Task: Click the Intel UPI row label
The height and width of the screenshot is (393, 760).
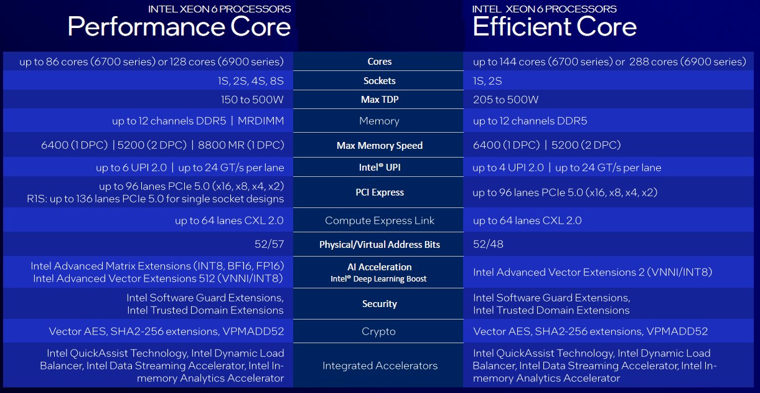Action: coord(379,168)
